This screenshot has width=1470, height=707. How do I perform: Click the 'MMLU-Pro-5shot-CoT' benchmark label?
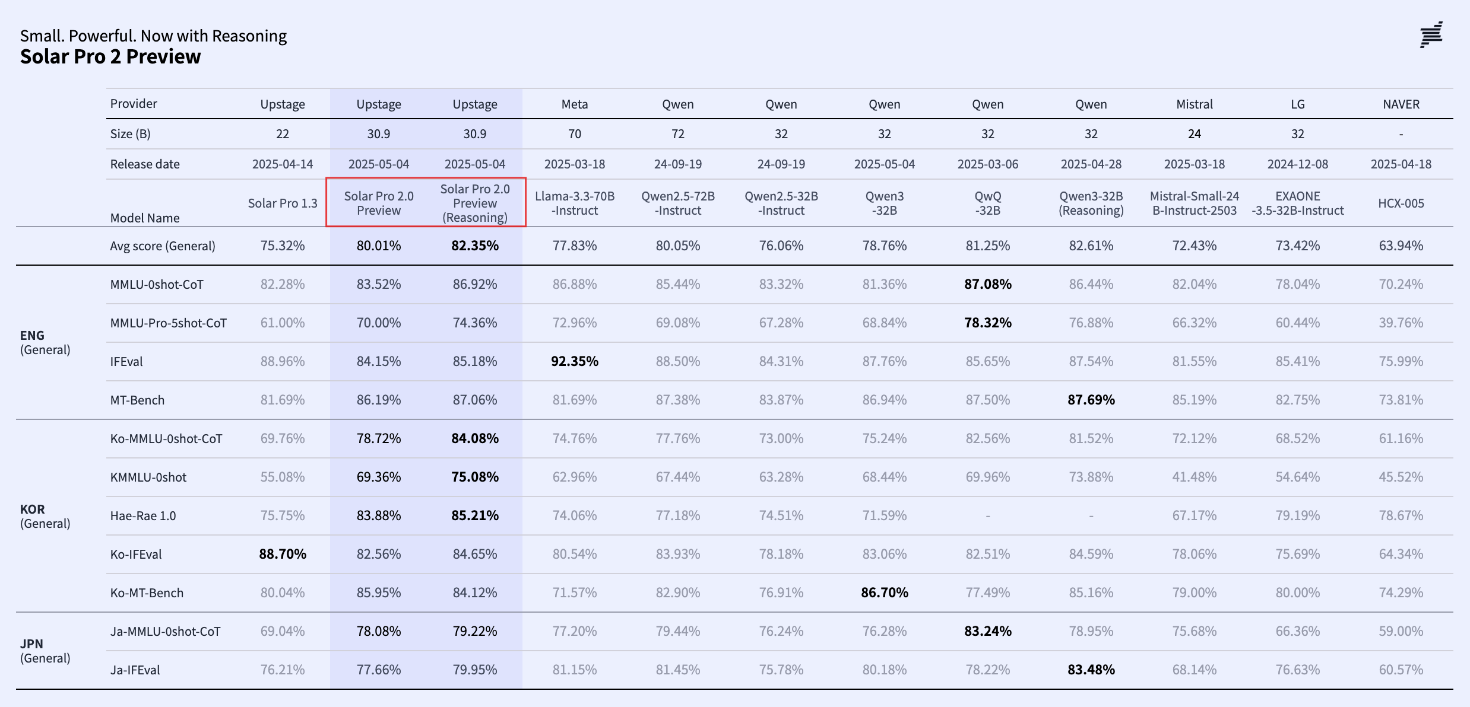pyautogui.click(x=169, y=323)
